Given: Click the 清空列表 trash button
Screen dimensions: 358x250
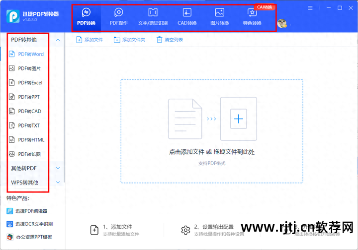Looking at the screenshot, I should click(x=170, y=40).
